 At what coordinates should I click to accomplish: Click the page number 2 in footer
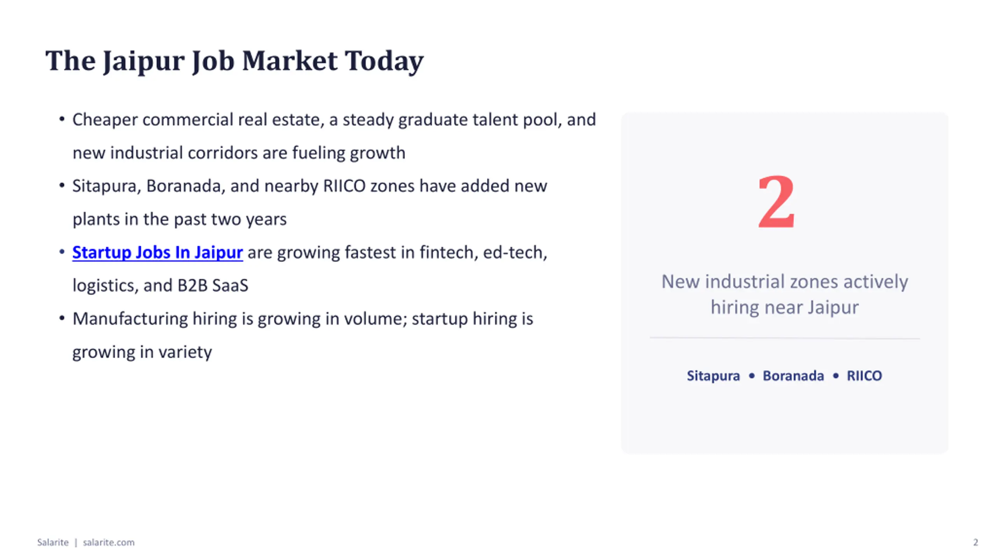point(975,542)
